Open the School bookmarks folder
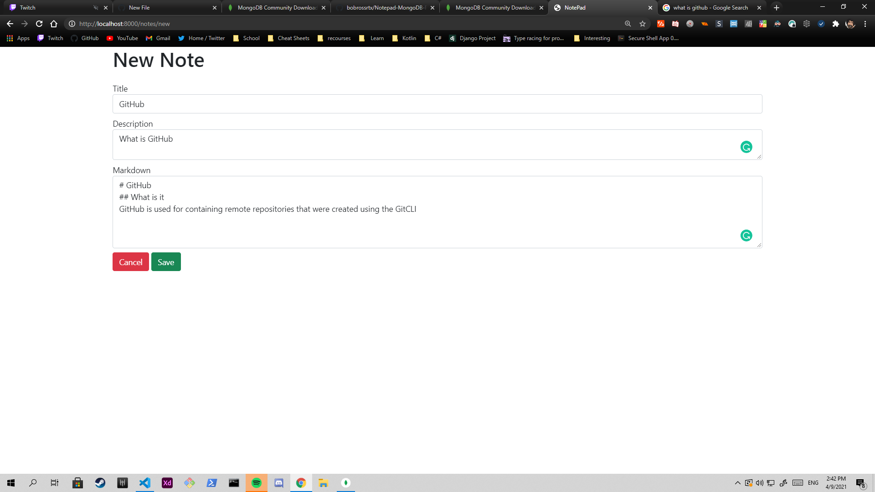Screen dimensions: 875x492 tap(247, 38)
